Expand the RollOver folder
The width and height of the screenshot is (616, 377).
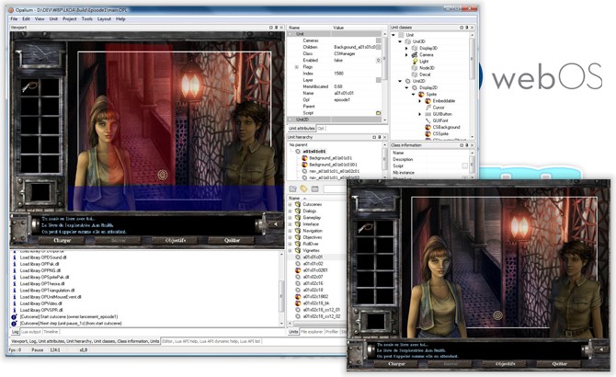291,244
